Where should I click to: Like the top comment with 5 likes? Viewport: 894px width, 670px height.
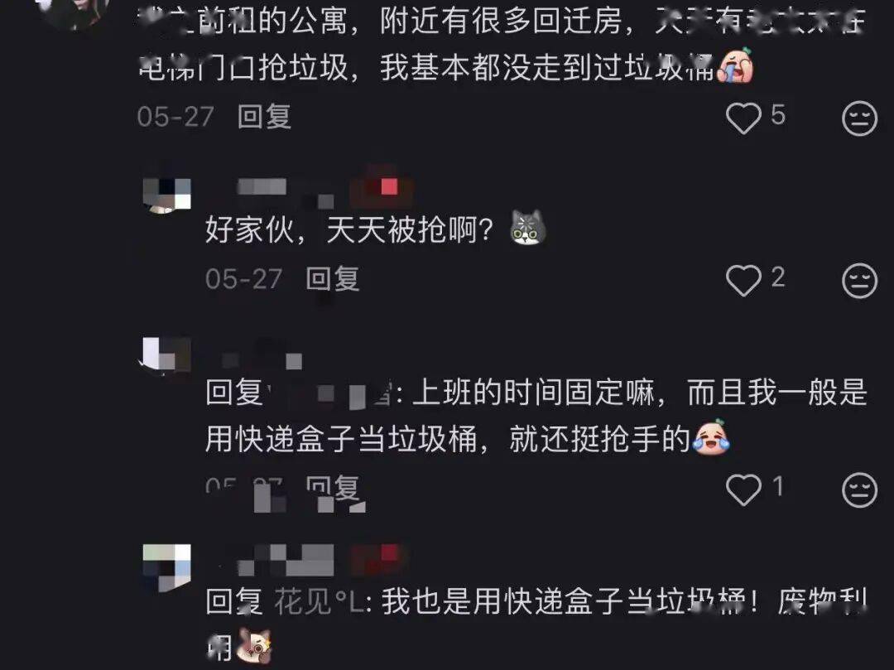click(743, 118)
